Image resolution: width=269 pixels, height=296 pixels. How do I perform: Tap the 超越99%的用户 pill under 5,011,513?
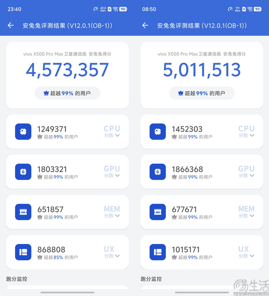coord(202,93)
